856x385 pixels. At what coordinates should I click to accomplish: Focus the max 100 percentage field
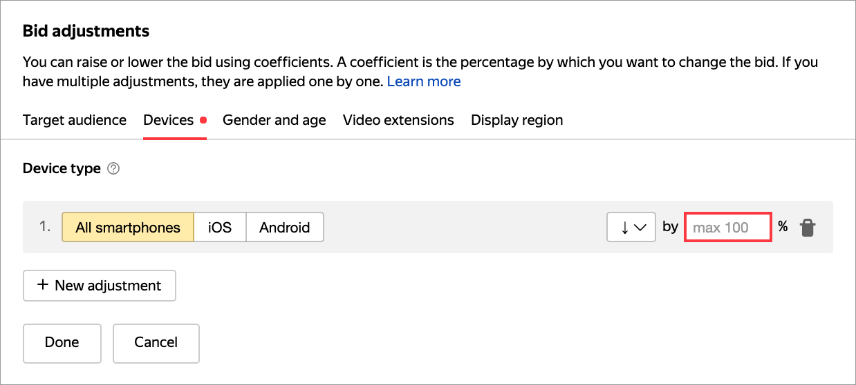727,228
